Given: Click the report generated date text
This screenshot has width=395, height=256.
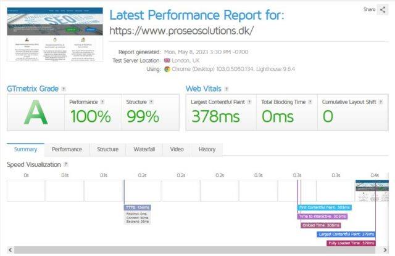Looking at the screenshot, I should point(206,52).
